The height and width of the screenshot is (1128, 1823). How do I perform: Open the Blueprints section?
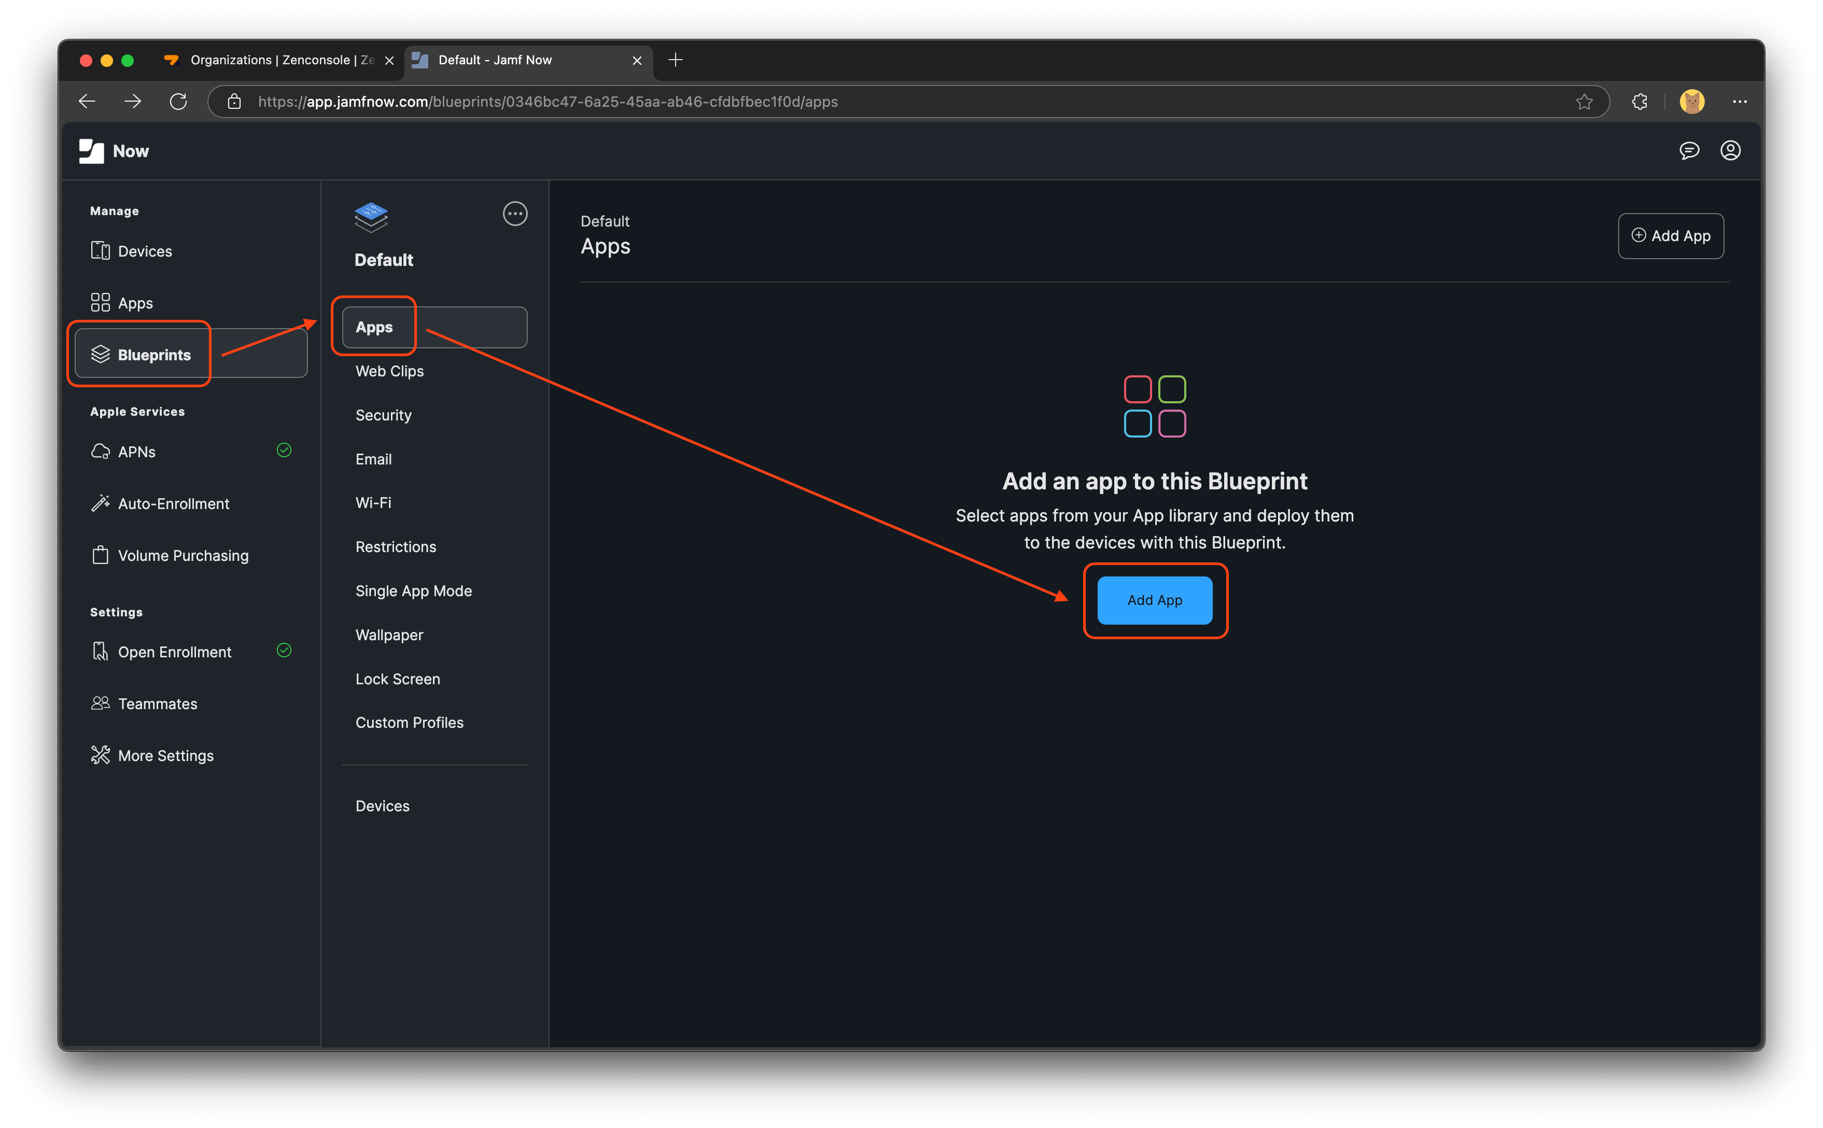[153, 355]
